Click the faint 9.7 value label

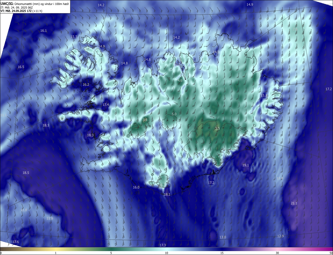tap(203, 29)
